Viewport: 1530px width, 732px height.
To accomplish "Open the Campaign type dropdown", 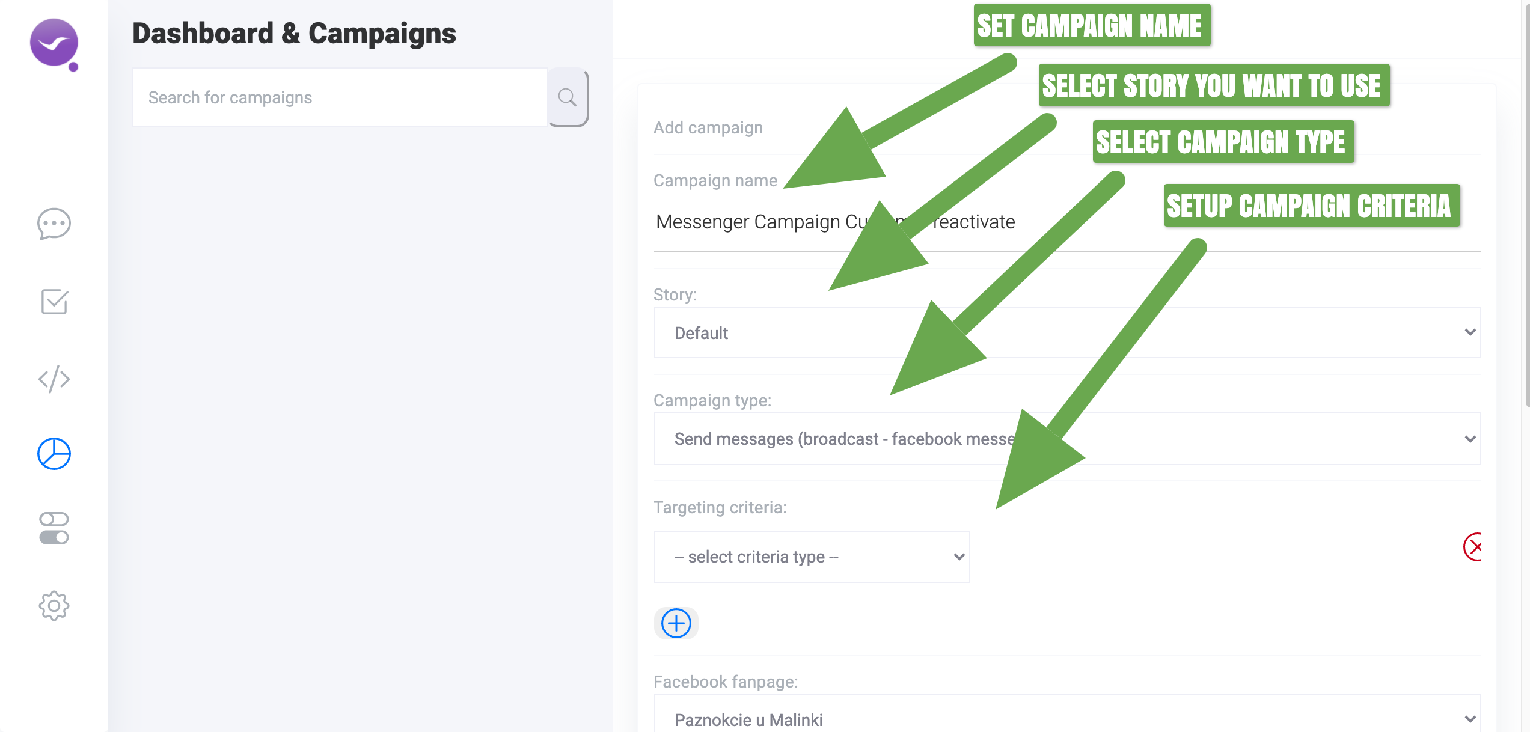I will pyautogui.click(x=1067, y=439).
